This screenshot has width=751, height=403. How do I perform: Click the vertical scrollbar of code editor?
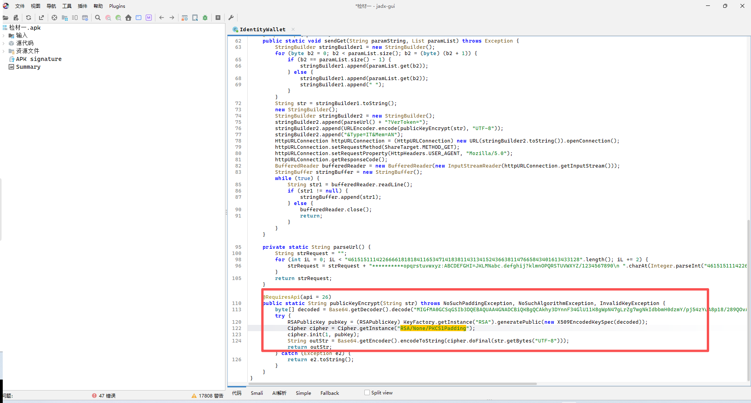point(749,301)
